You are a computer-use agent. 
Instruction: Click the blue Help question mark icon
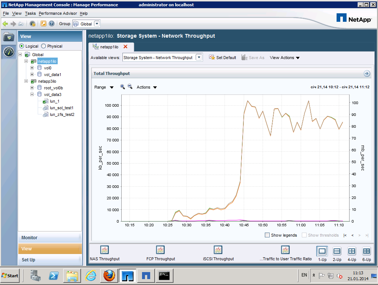tap(51, 23)
